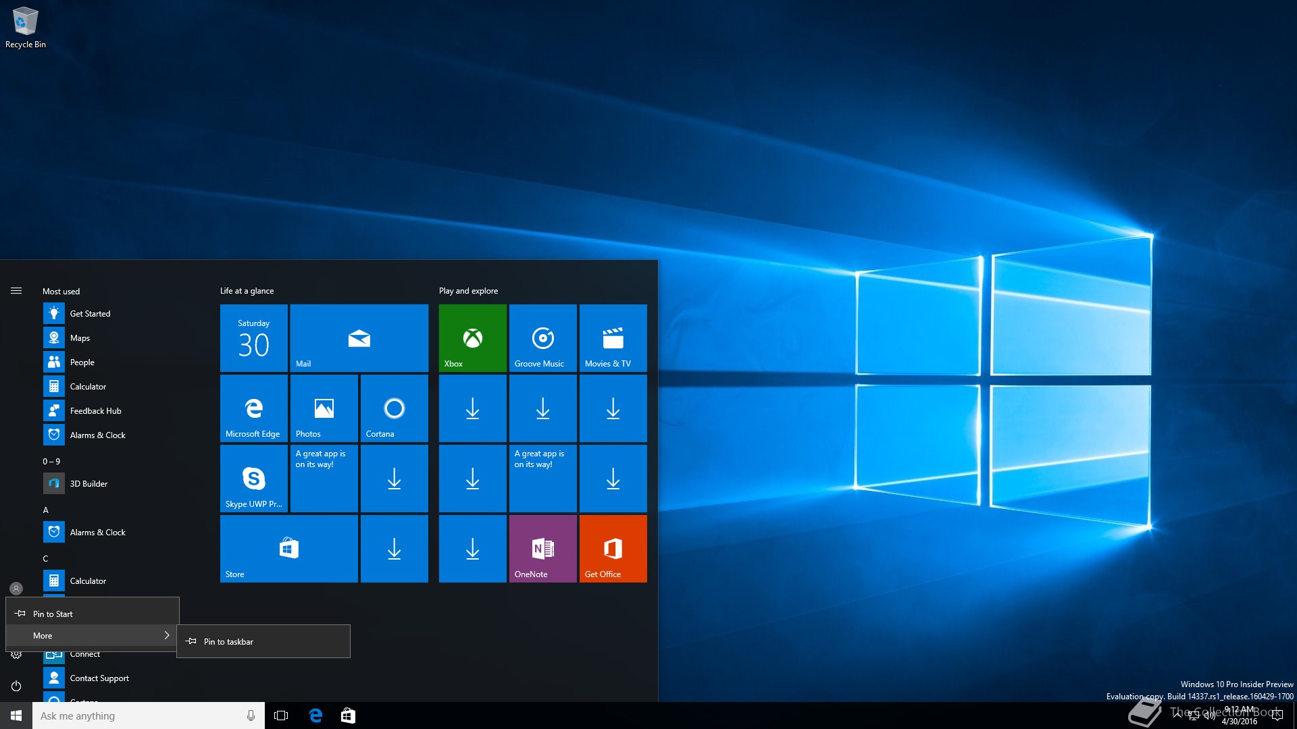Screen dimensions: 1297x729
Task: Click the Most used heading
Action: (x=61, y=291)
